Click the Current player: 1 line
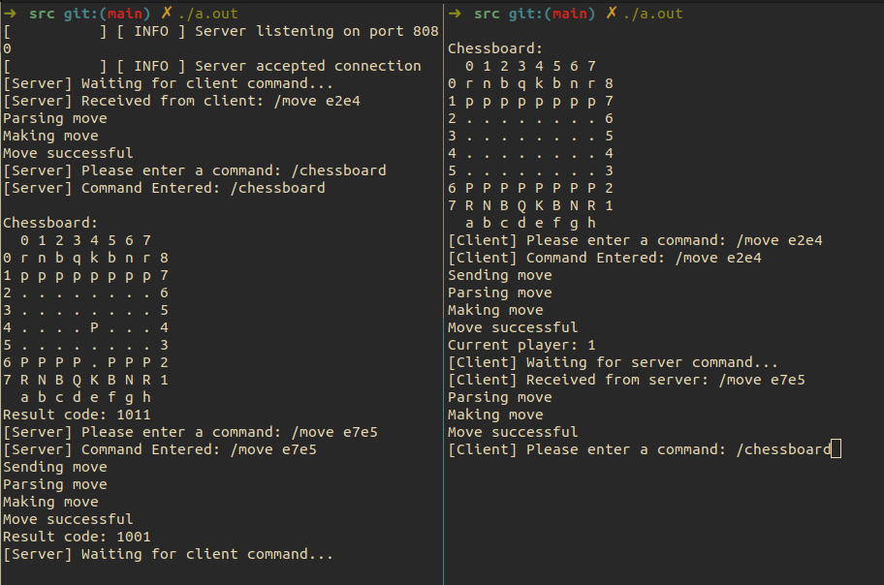Screen dimensions: 884x585 pos(521,345)
